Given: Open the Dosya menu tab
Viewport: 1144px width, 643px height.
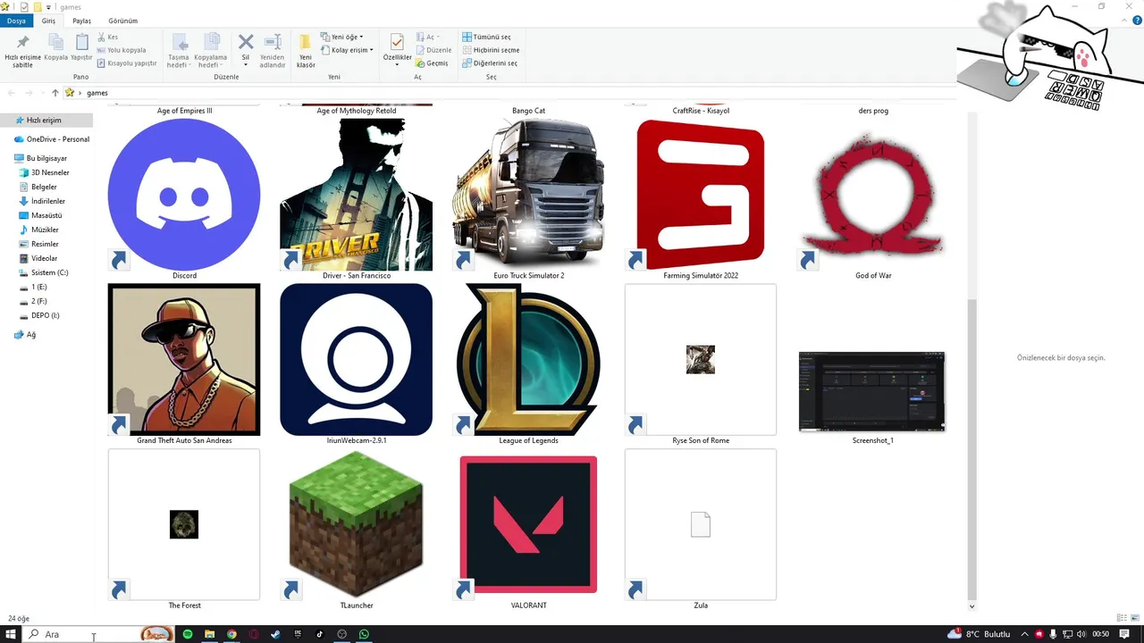Looking at the screenshot, I should pos(16,21).
